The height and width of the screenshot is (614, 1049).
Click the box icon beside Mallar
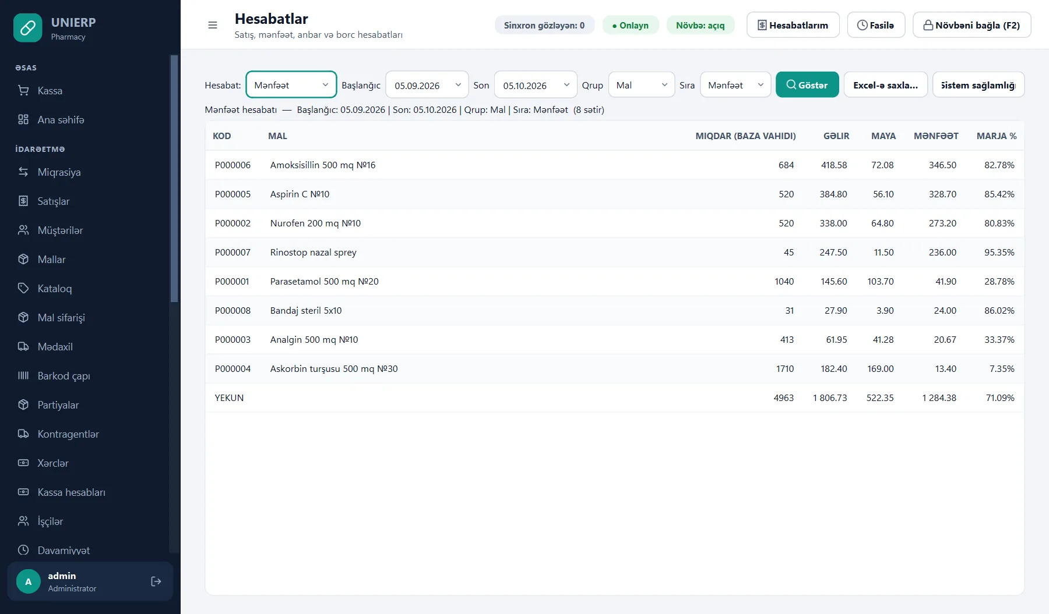click(23, 259)
